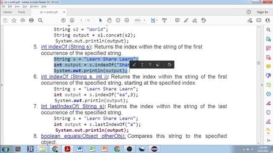Click the Int lastIndexOf( String s) link
Image resolution: width=273 pixels, height=153 pixels.
pos(73,106)
